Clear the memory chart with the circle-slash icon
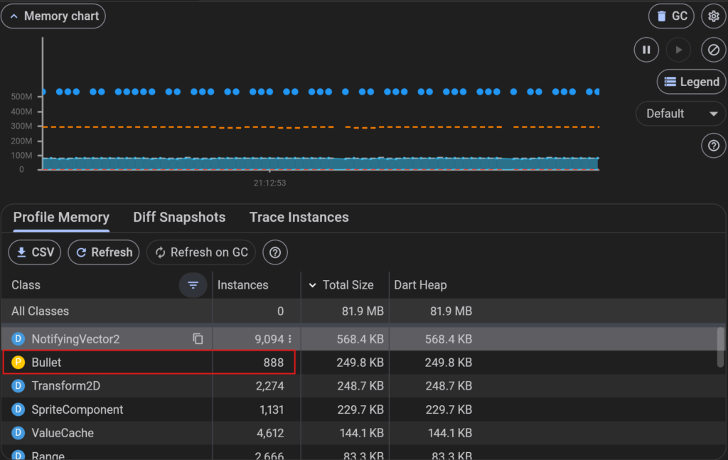Screen dimensions: 728x460 [713, 50]
